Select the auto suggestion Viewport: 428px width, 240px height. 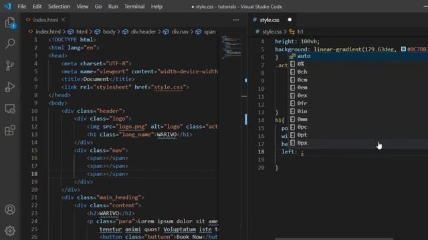358,56
